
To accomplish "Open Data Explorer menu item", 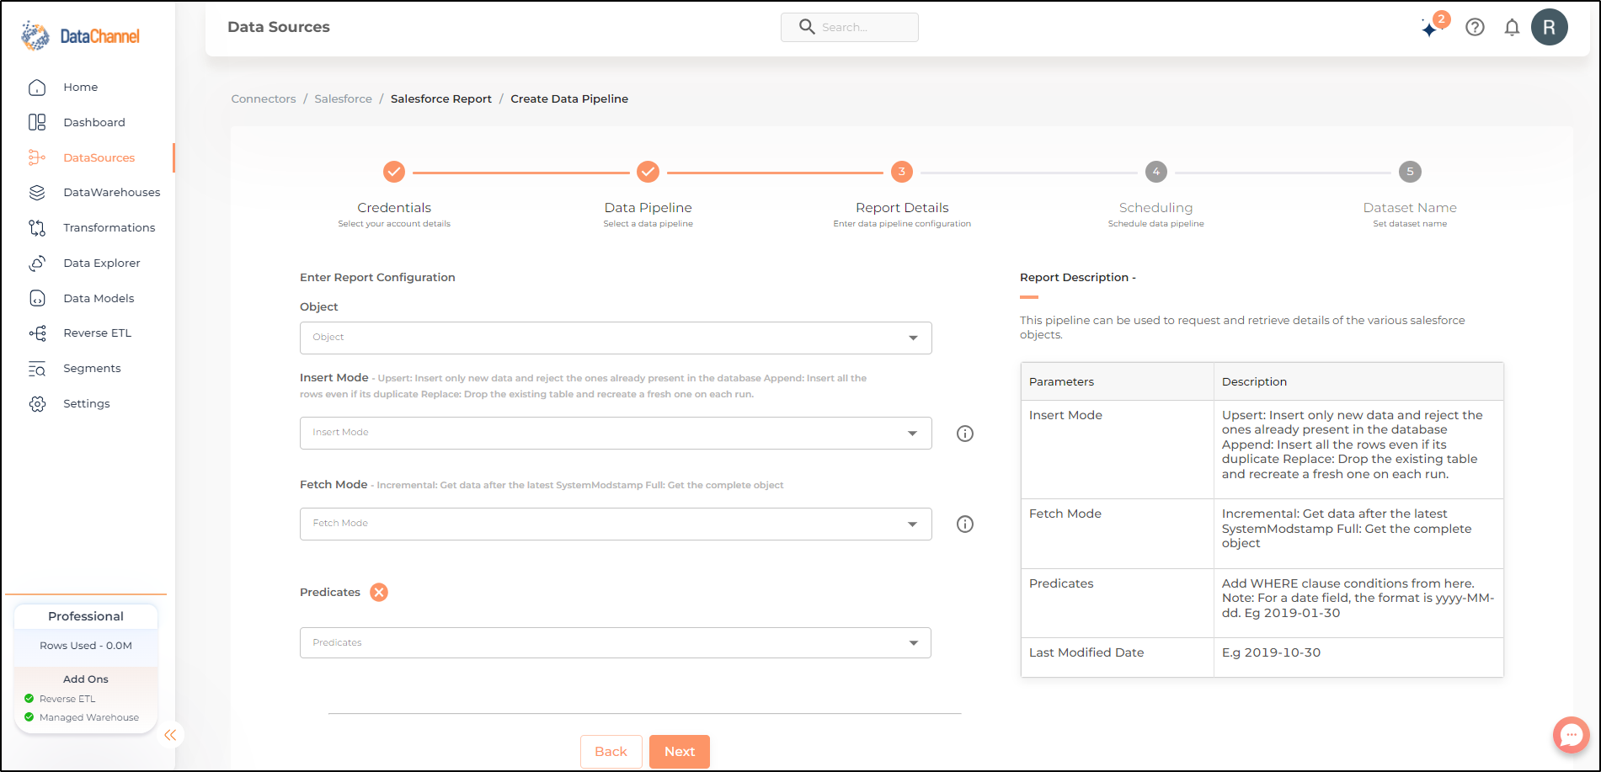I will tap(102, 264).
